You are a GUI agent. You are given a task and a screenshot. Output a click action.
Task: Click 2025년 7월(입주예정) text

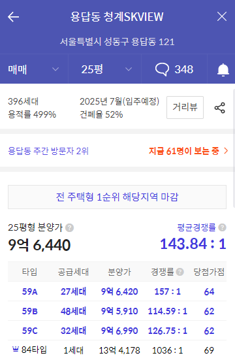[x=119, y=101]
